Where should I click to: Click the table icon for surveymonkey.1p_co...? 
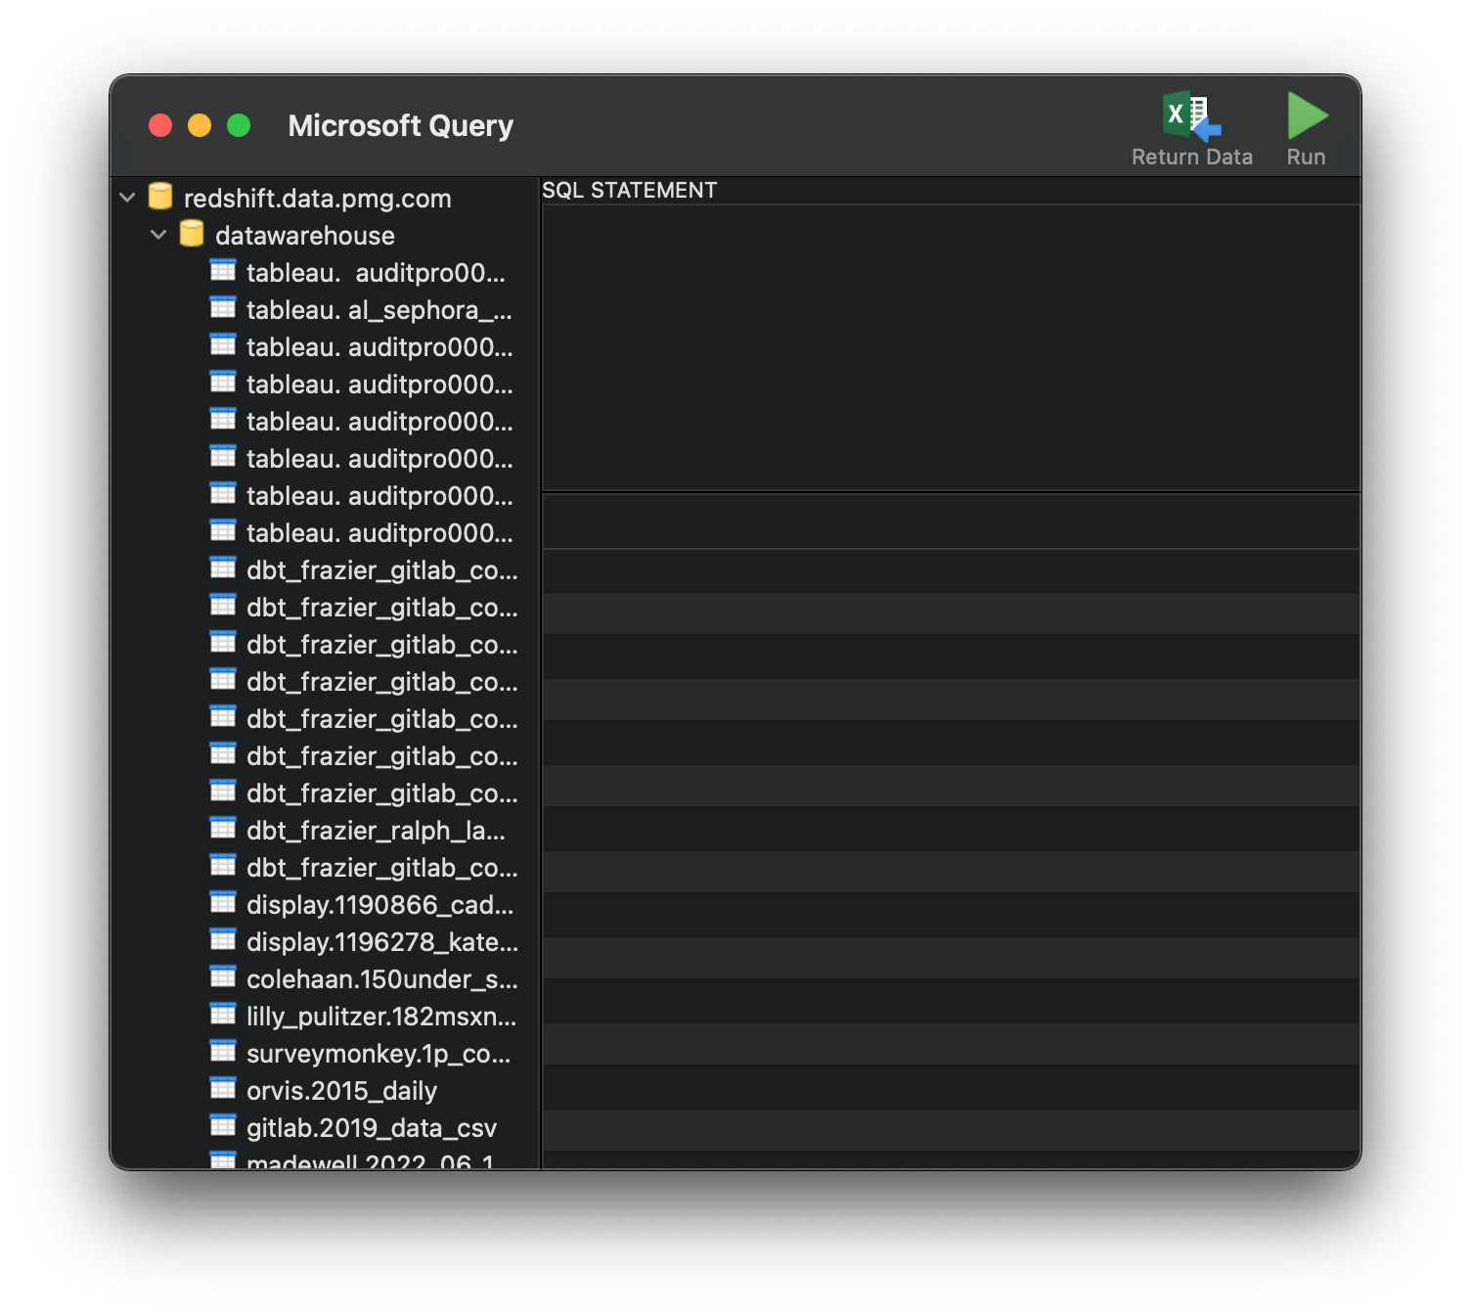click(x=223, y=1052)
